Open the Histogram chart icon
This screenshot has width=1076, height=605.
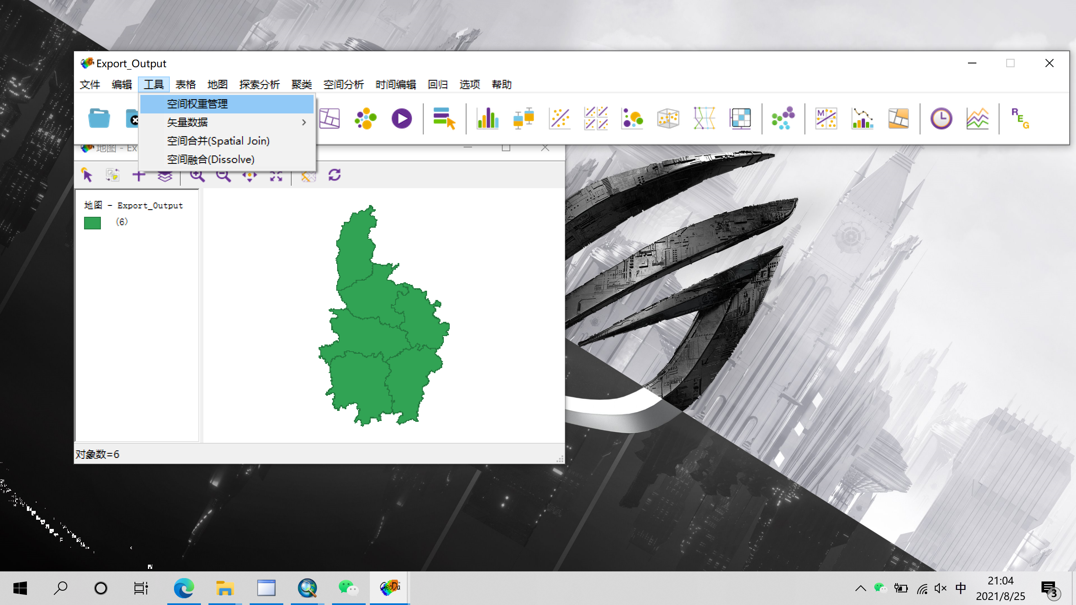pos(488,118)
